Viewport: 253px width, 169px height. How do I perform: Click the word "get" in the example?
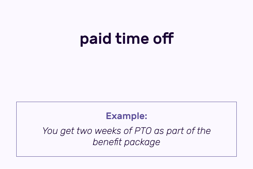pyautogui.click(x=67, y=131)
